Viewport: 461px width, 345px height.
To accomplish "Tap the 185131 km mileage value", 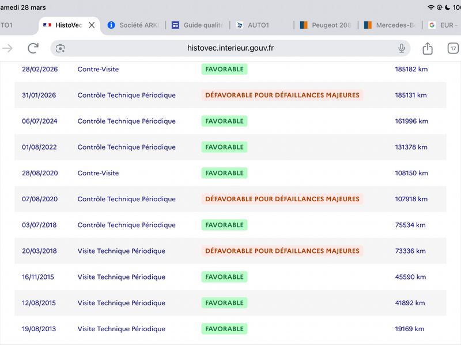I will (x=411, y=95).
